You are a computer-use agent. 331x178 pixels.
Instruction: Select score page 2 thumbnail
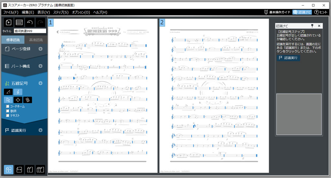[x=214, y=96]
